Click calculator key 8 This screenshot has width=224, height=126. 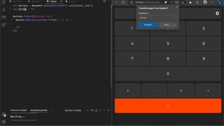168,58
